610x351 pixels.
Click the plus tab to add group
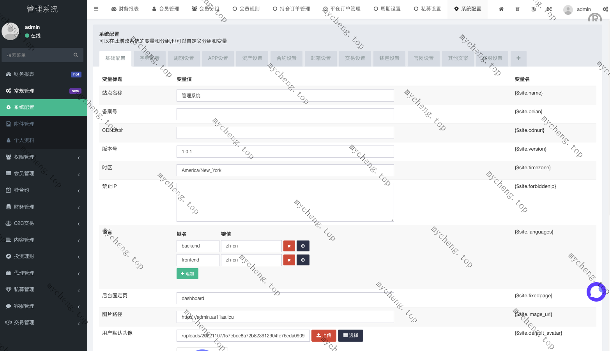(x=518, y=58)
